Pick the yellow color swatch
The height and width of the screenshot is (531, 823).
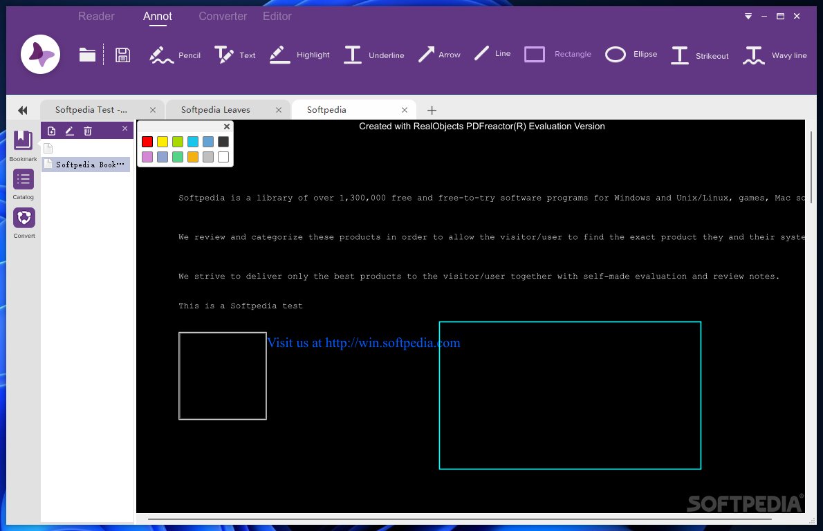163,142
